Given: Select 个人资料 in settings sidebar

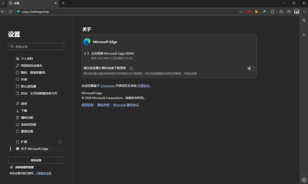Looking at the screenshot, I should pos(27,59).
